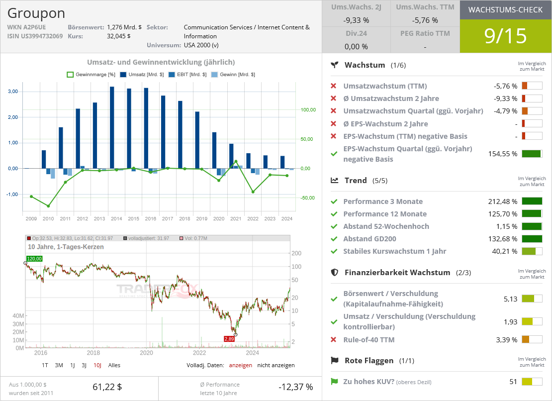Switch chart range to 1T
Image resolution: width=552 pixels, height=401 pixels.
(x=45, y=365)
